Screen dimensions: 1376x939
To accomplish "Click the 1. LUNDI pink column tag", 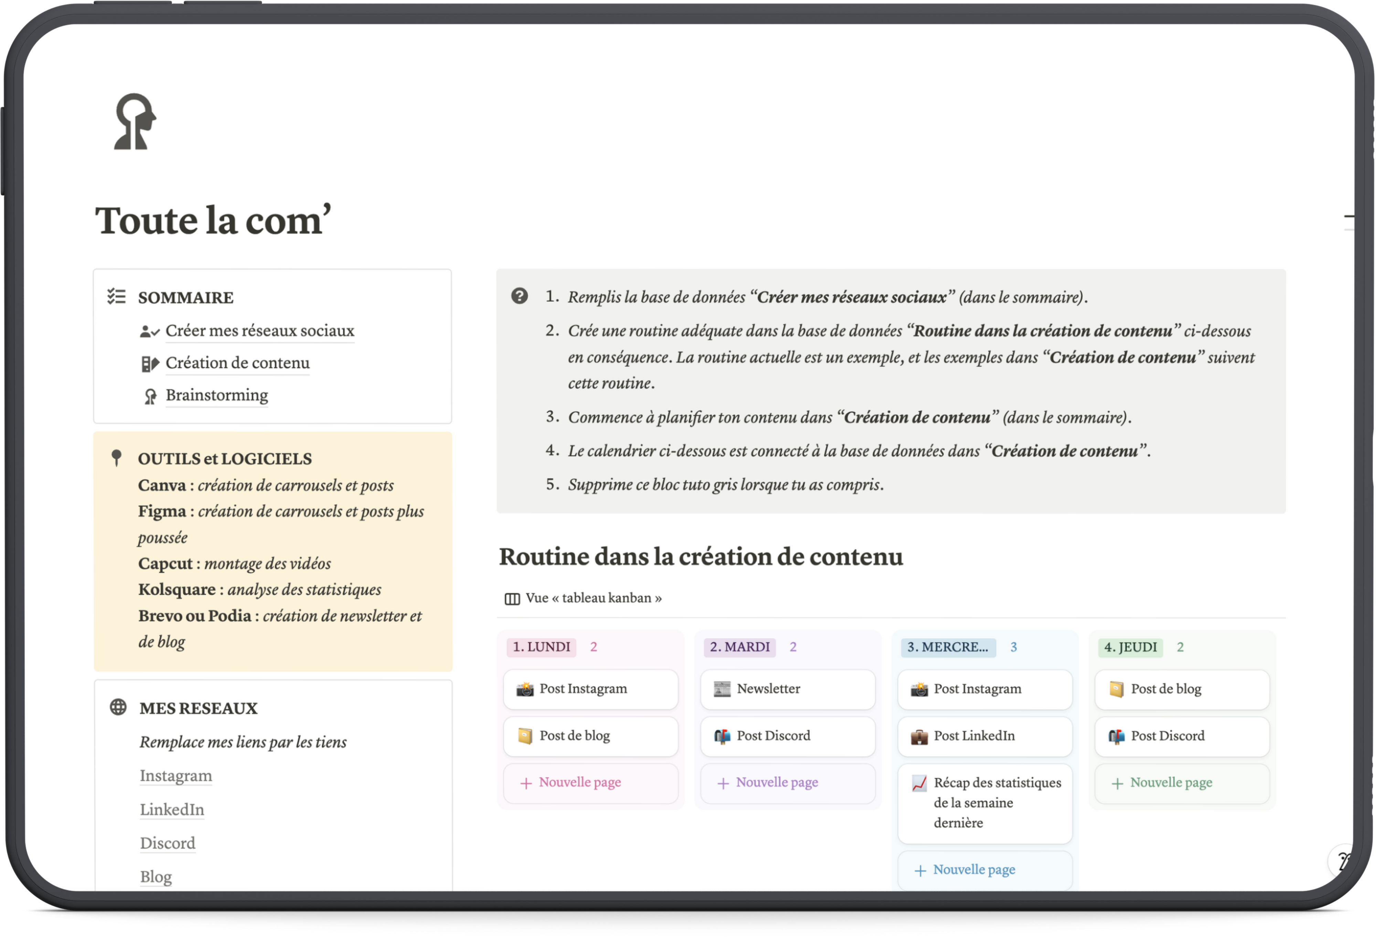I will (541, 647).
